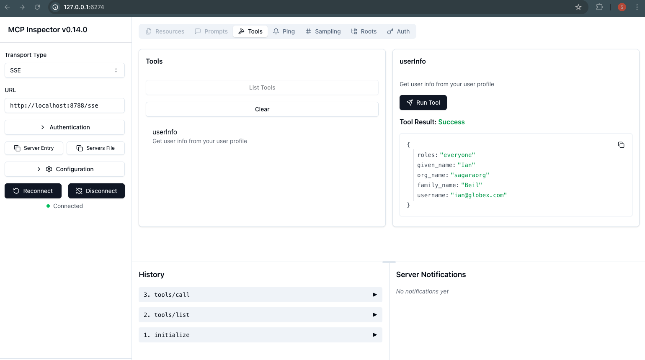Open browser extensions puzzle icon
The image size is (645, 360).
click(x=599, y=7)
